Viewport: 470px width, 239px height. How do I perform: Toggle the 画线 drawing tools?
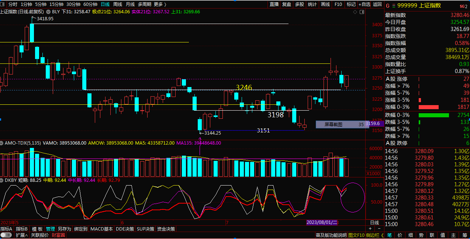[325, 4]
